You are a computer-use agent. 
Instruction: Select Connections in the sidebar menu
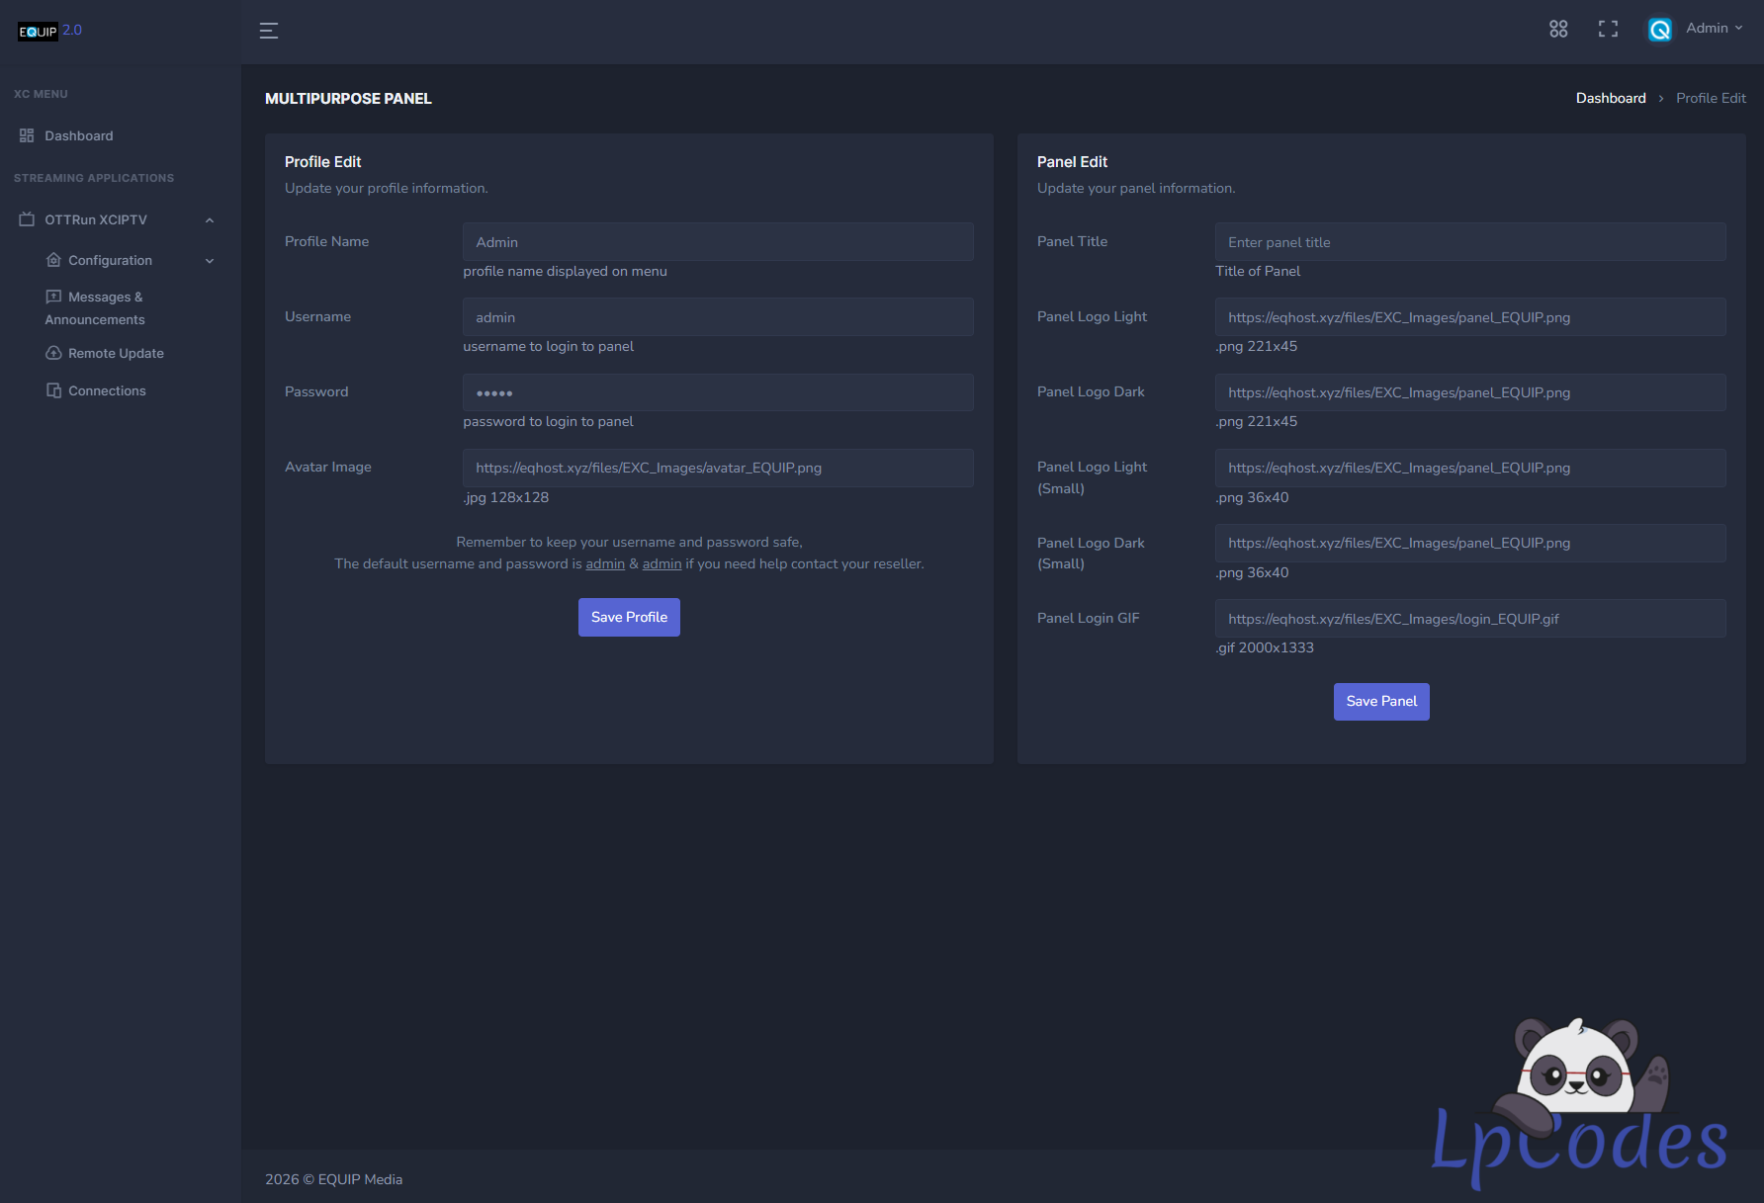pyautogui.click(x=107, y=390)
